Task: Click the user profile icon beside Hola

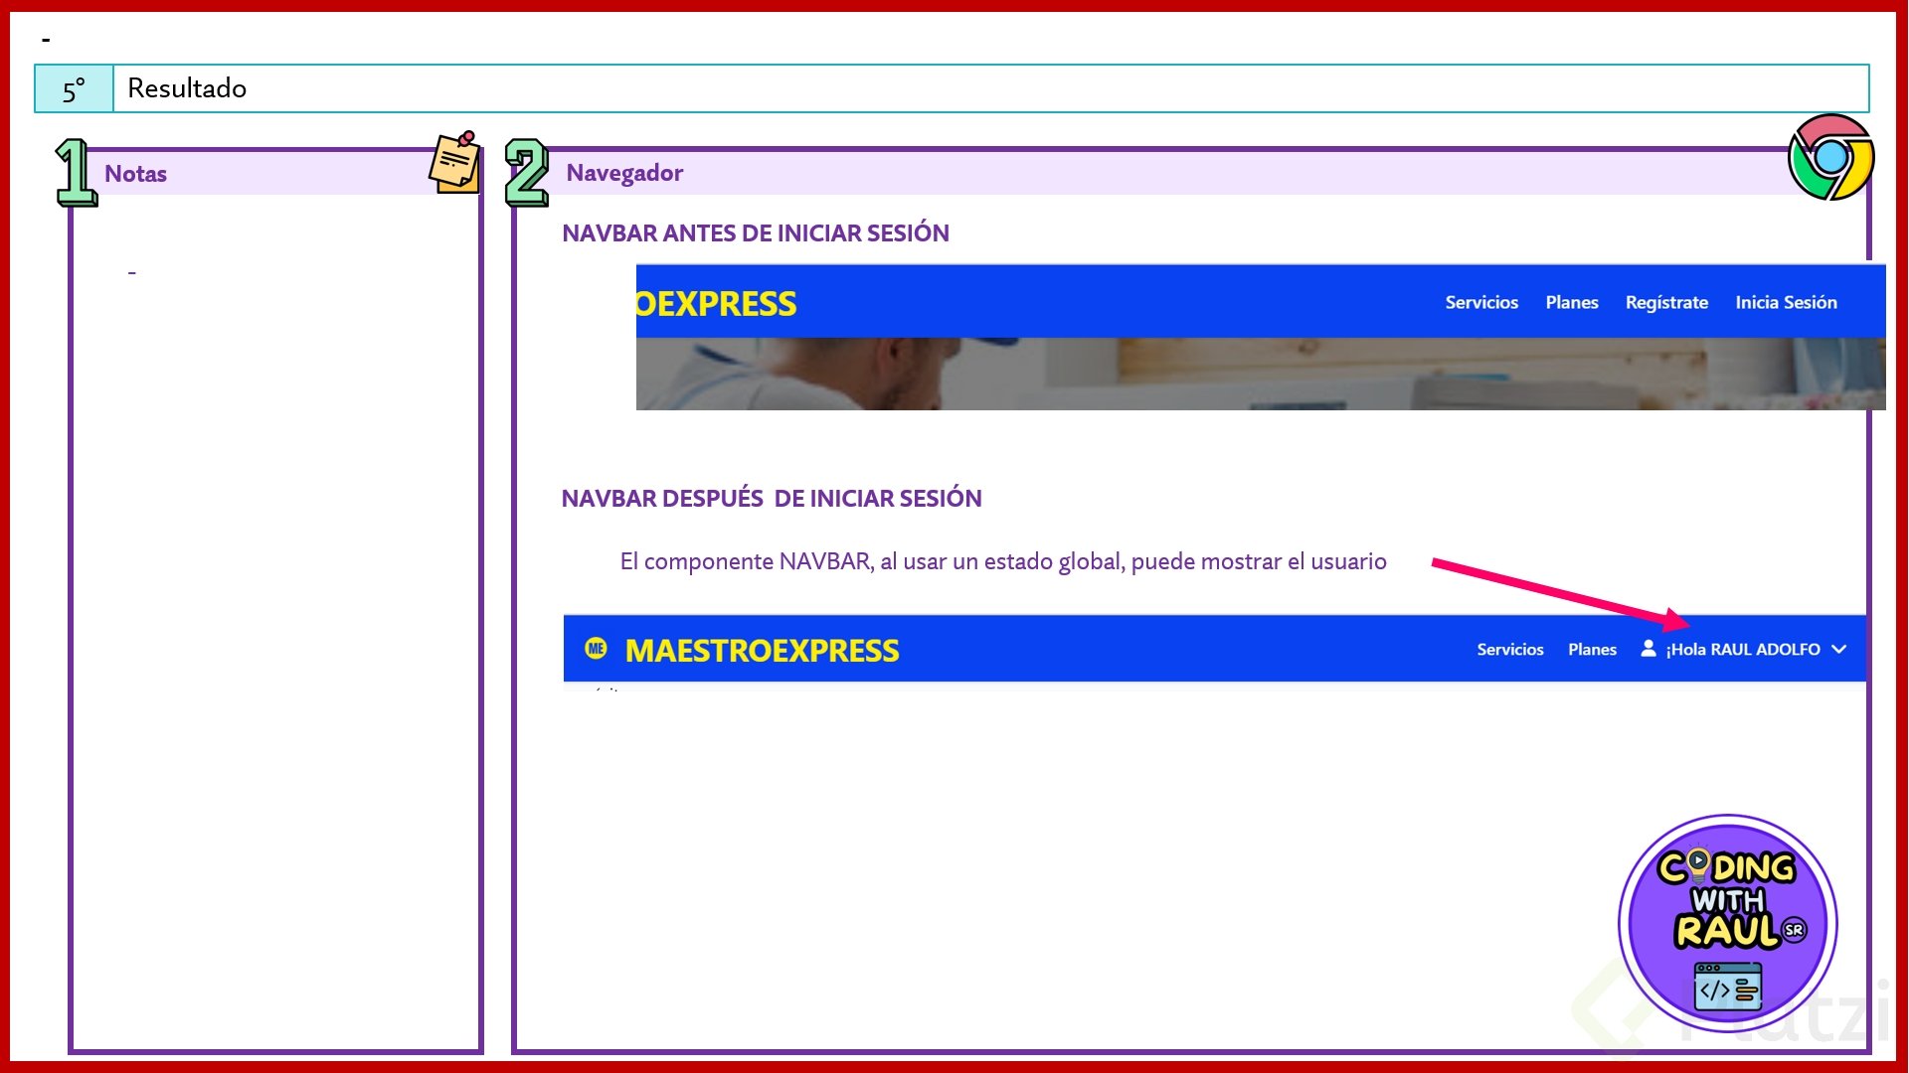Action: [x=1648, y=649]
